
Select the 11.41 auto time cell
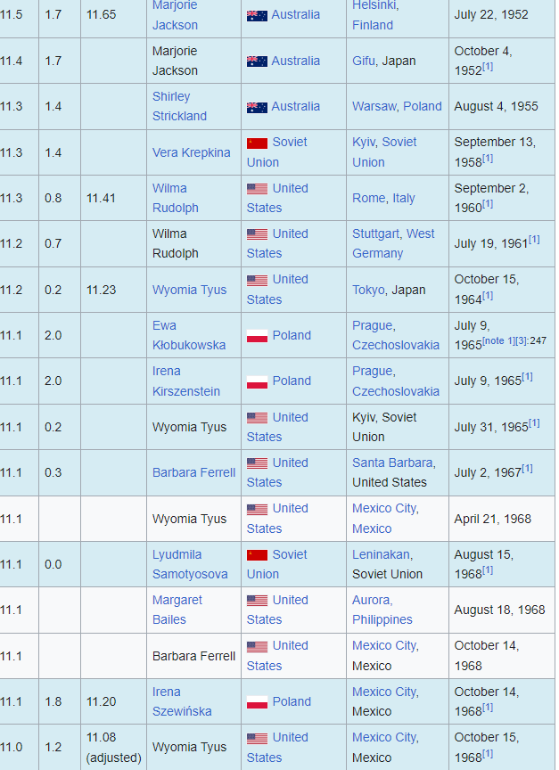coord(113,198)
